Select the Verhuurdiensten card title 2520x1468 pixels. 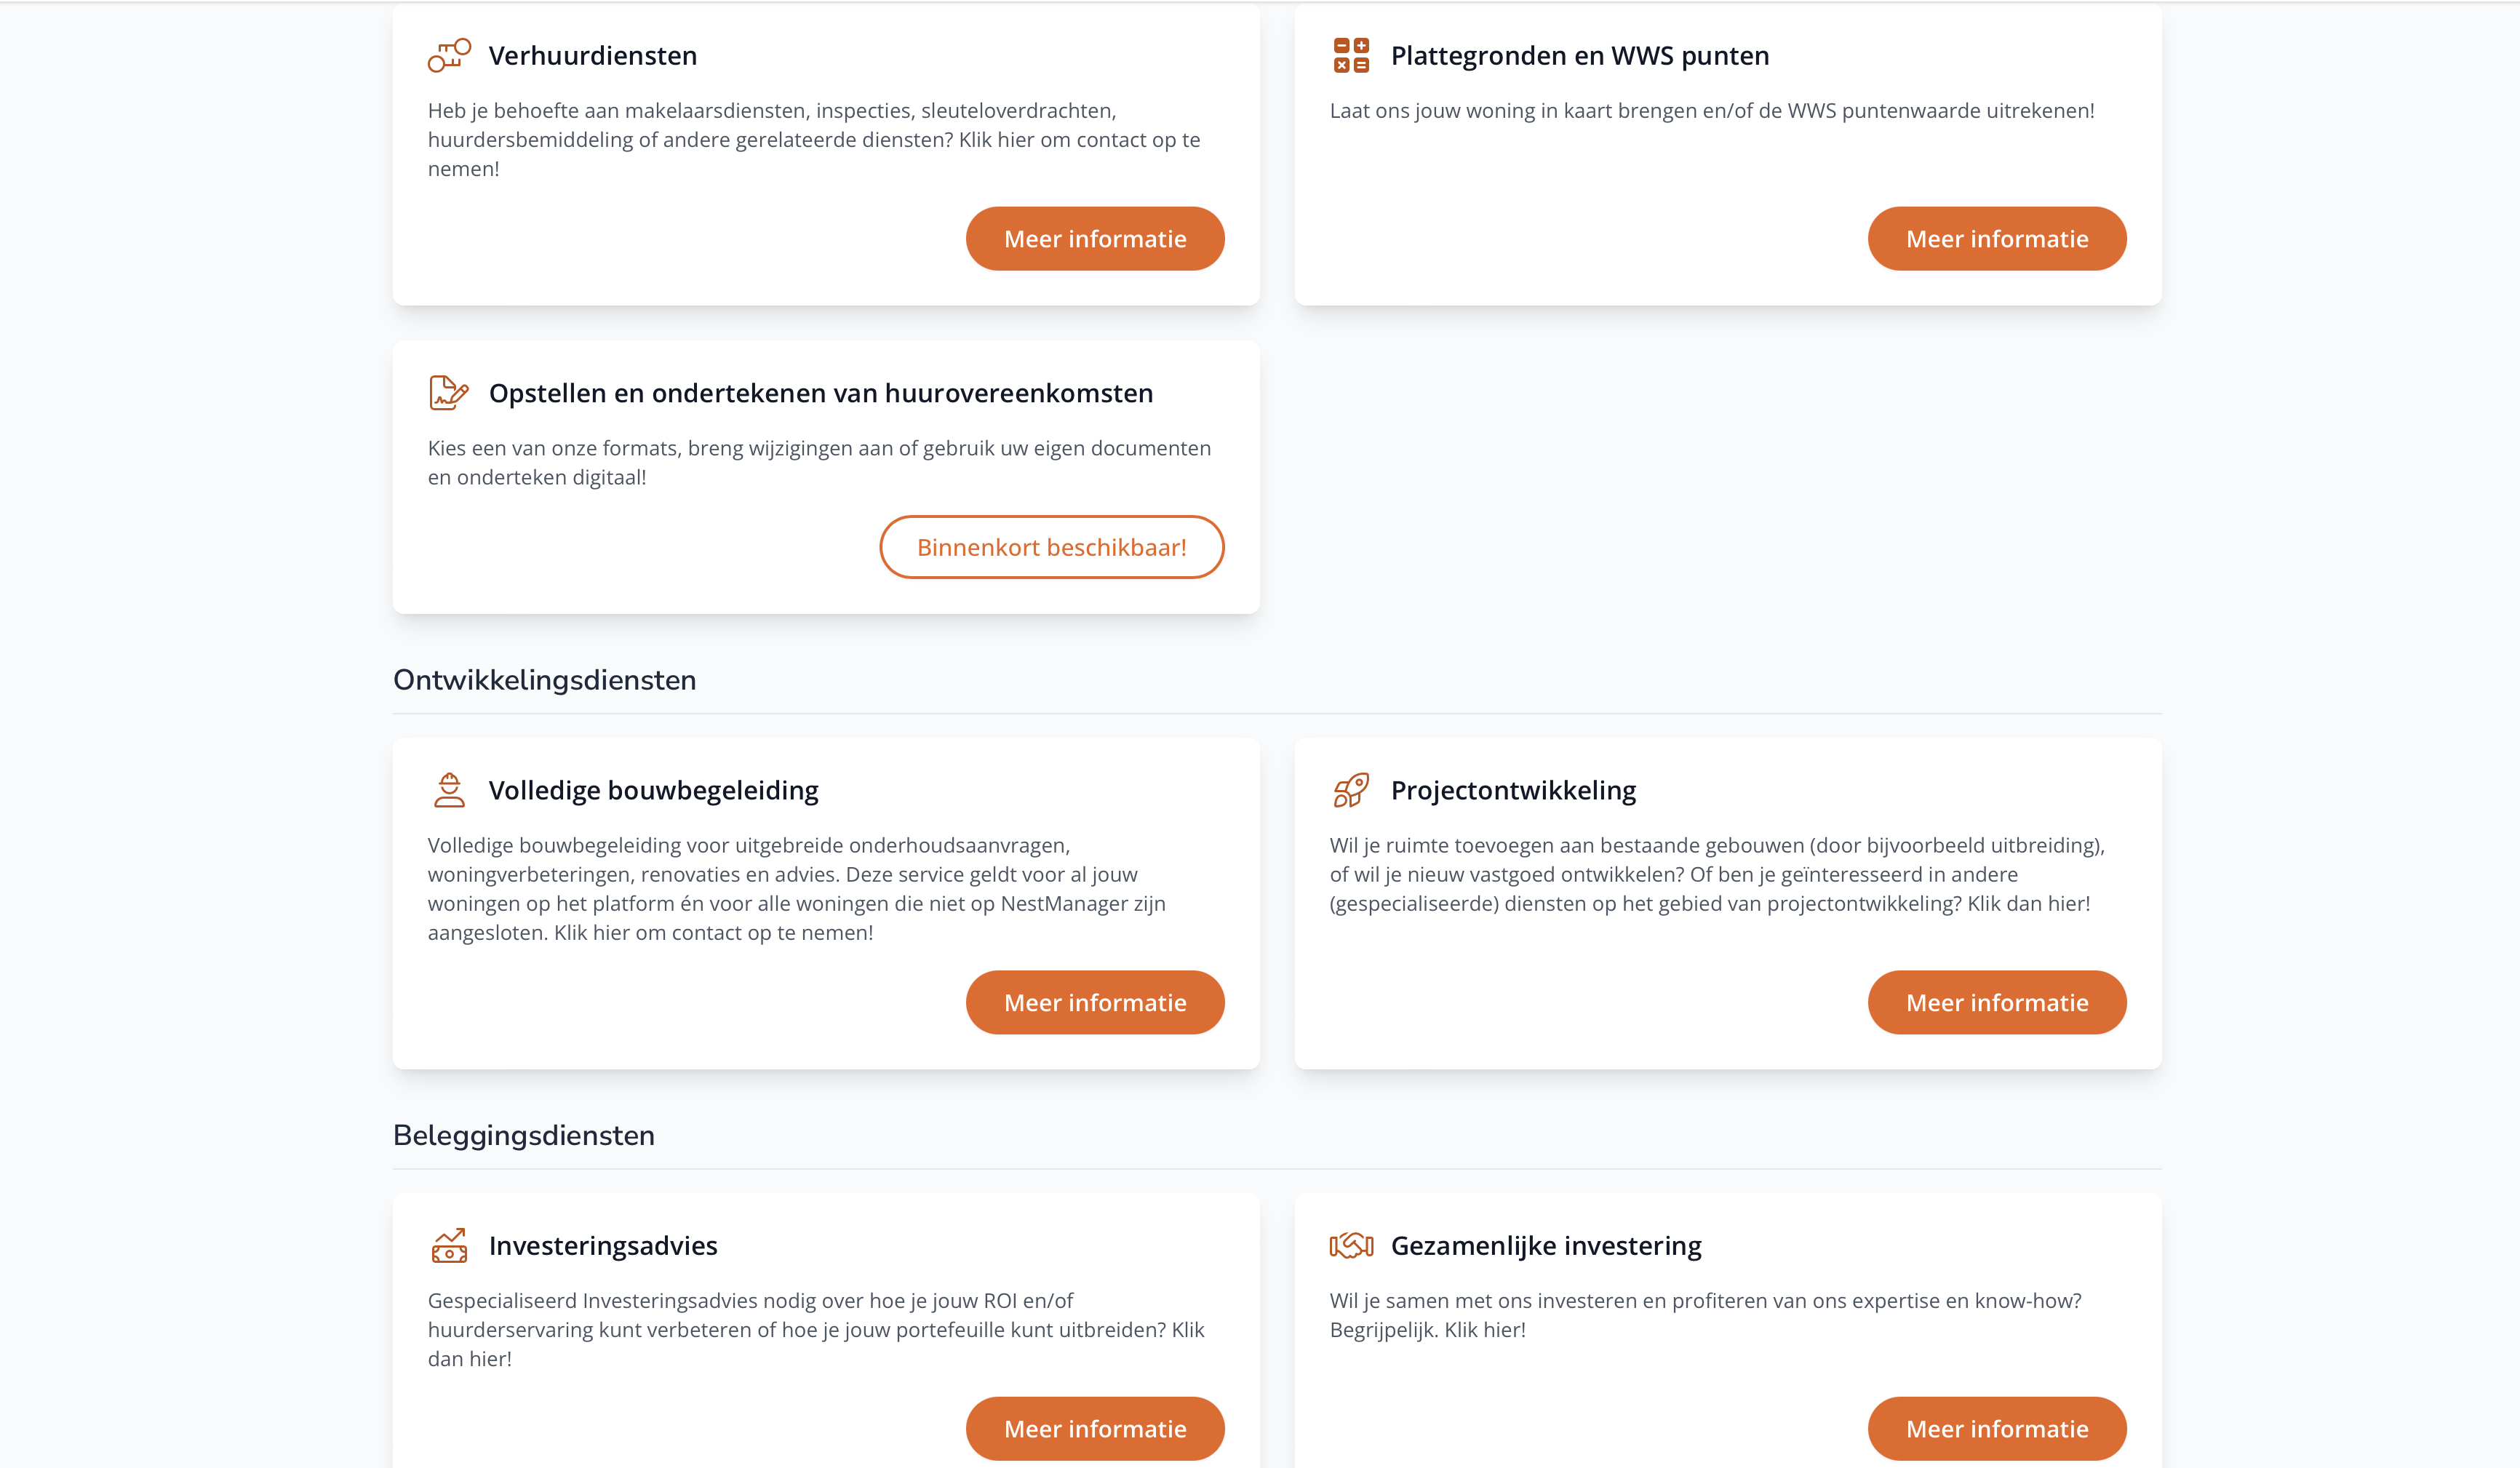tap(592, 56)
